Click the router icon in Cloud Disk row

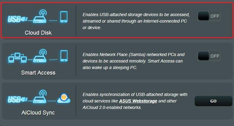tap(40, 16)
